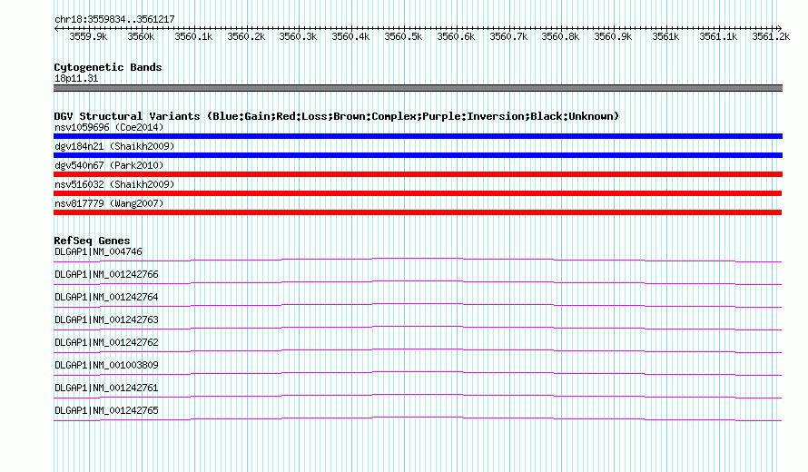The height and width of the screenshot is (472, 808).
Task: Click the 3560.8k ruler tick label
Action: 560,36
